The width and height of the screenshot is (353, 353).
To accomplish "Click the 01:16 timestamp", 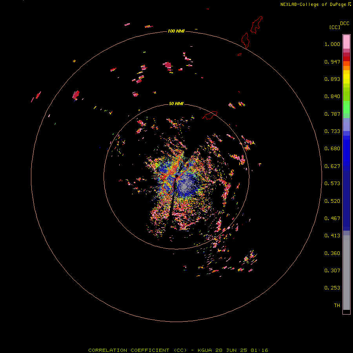I will coord(259,350).
